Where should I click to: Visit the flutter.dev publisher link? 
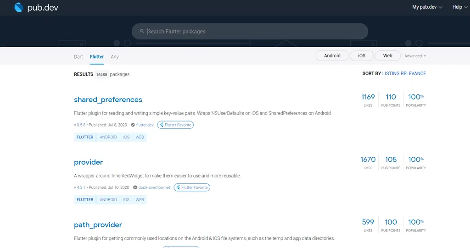[145, 125]
